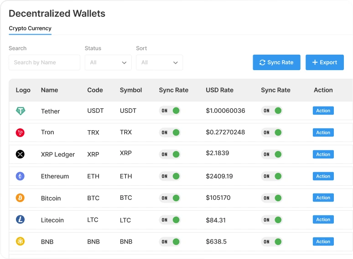Click the Name column header
353x259 pixels.
click(x=50, y=90)
